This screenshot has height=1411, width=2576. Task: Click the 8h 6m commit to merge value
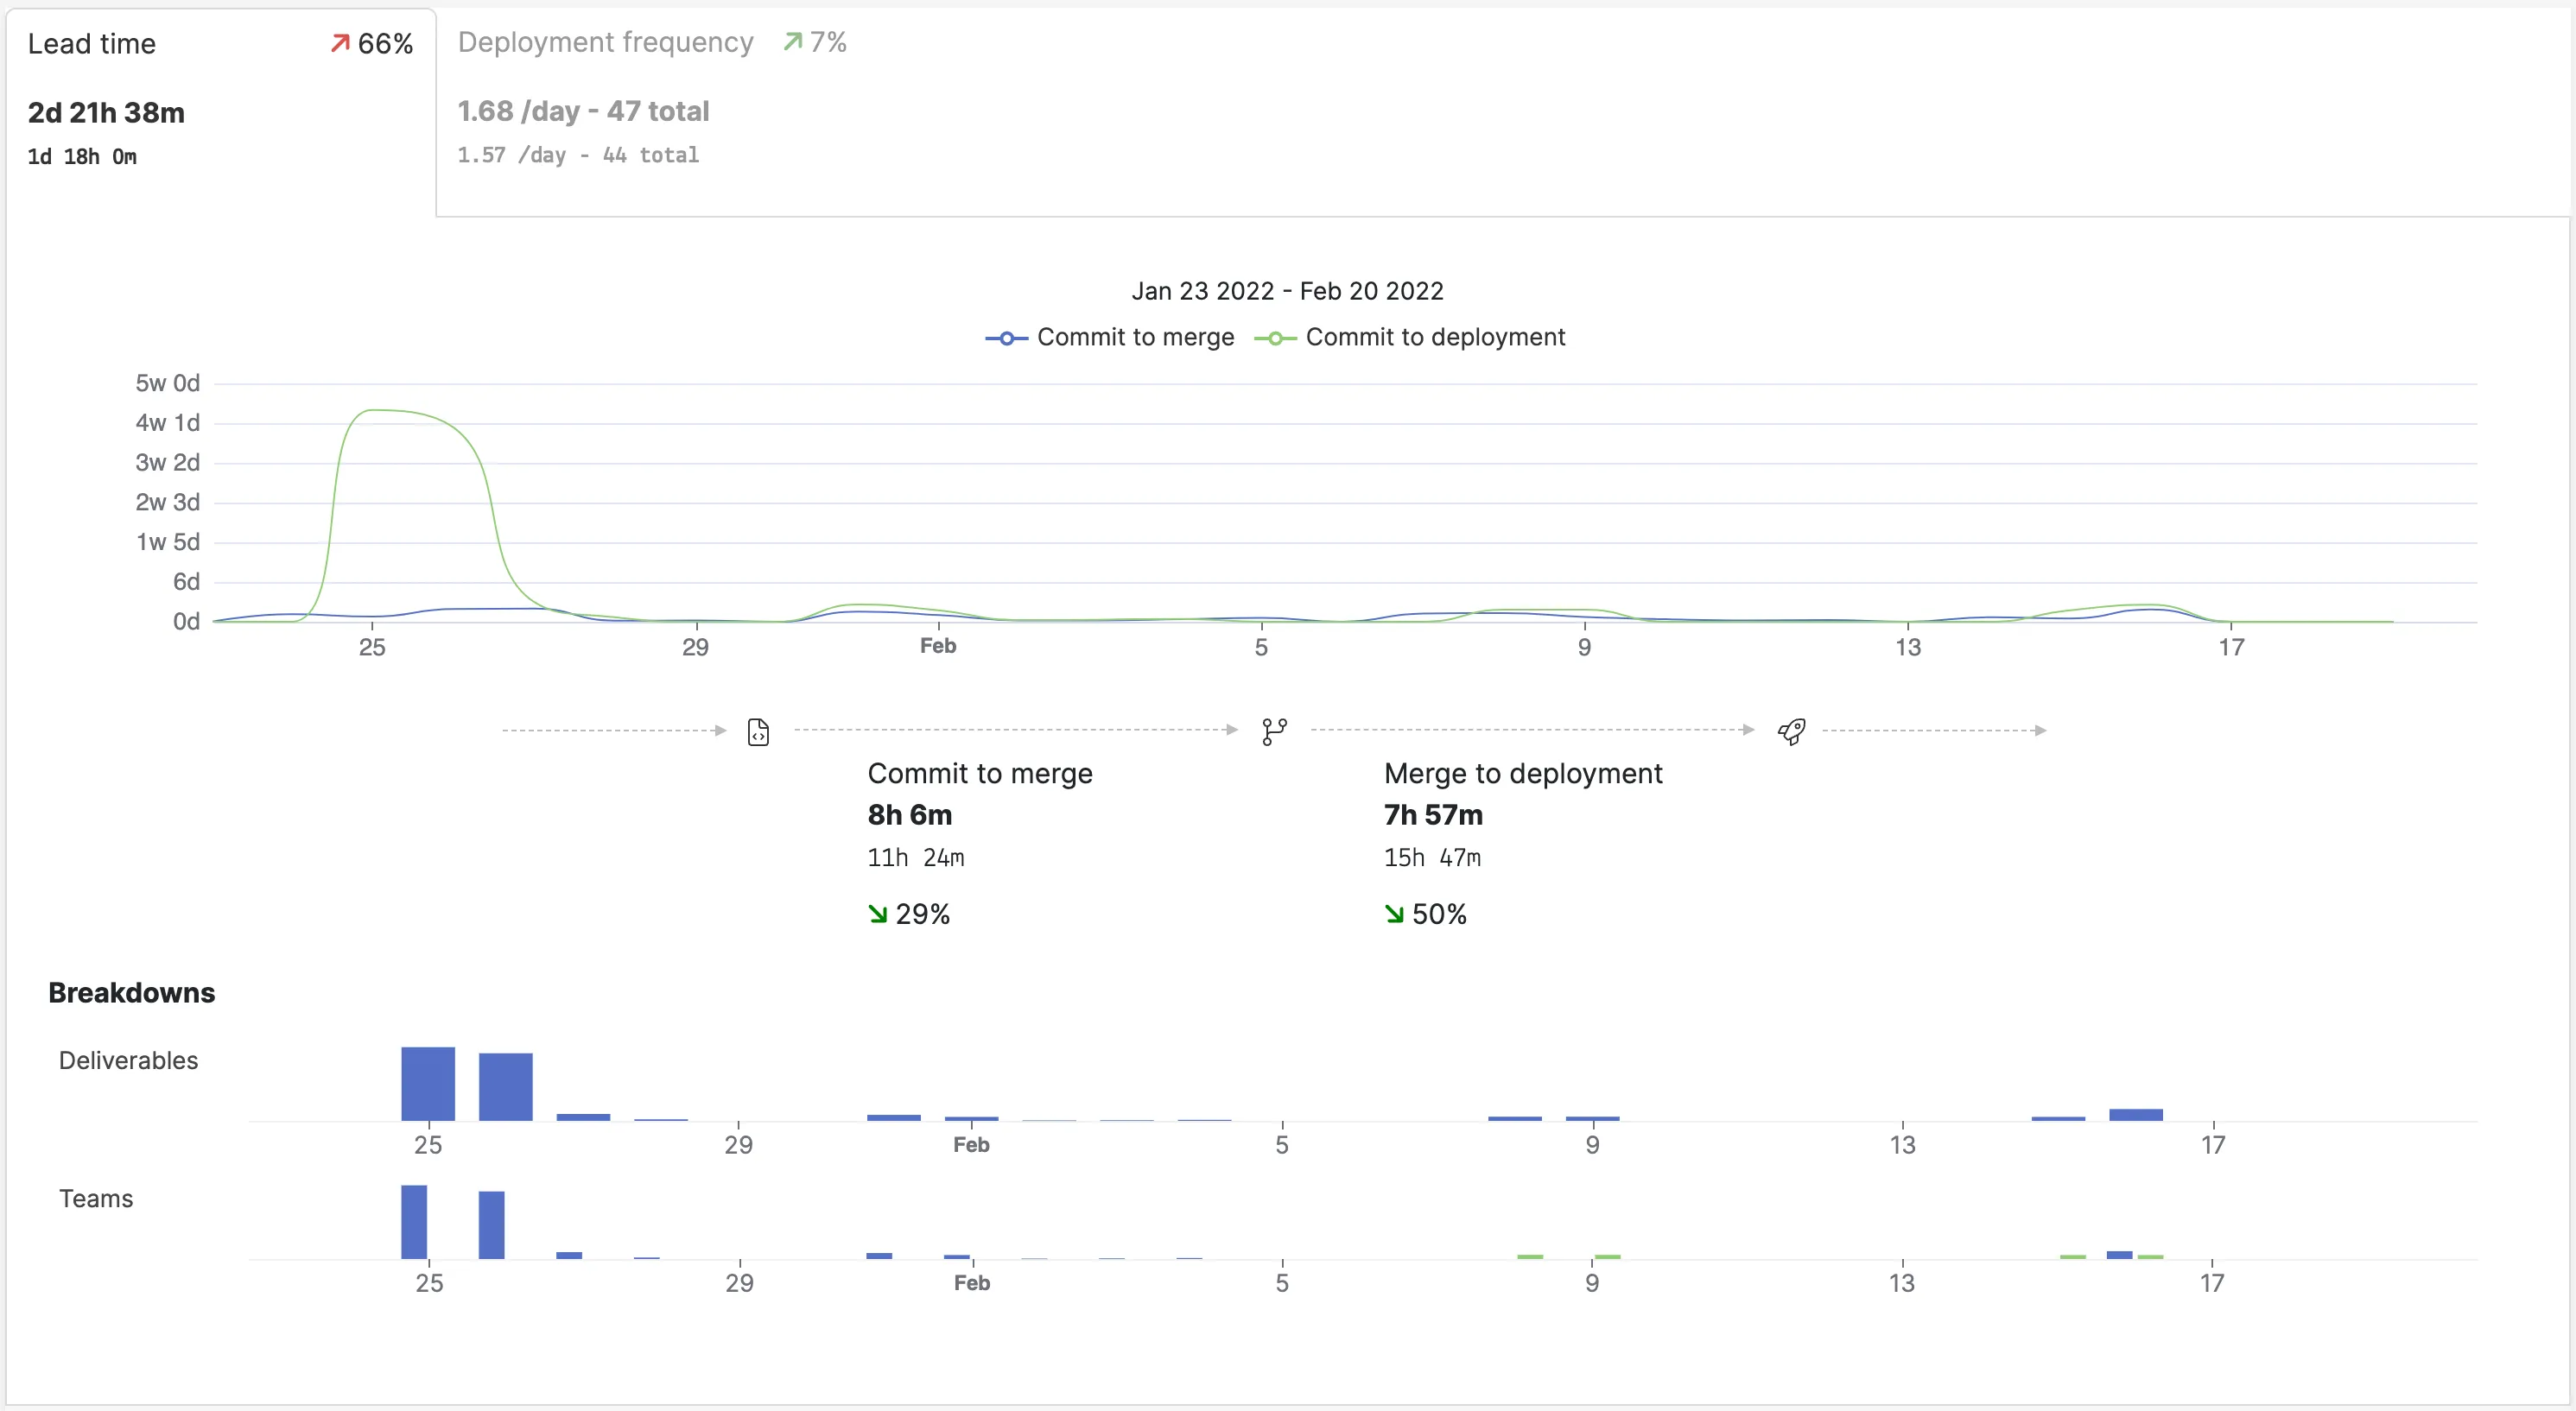tap(910, 814)
